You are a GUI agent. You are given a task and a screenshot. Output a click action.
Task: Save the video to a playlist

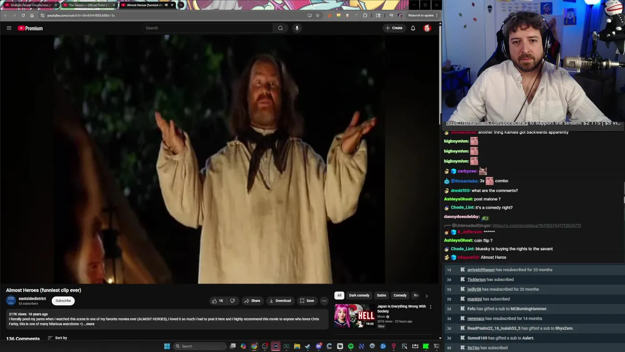[x=307, y=301]
